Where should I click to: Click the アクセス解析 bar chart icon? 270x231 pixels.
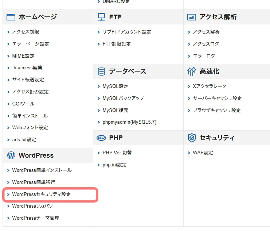click(192, 17)
